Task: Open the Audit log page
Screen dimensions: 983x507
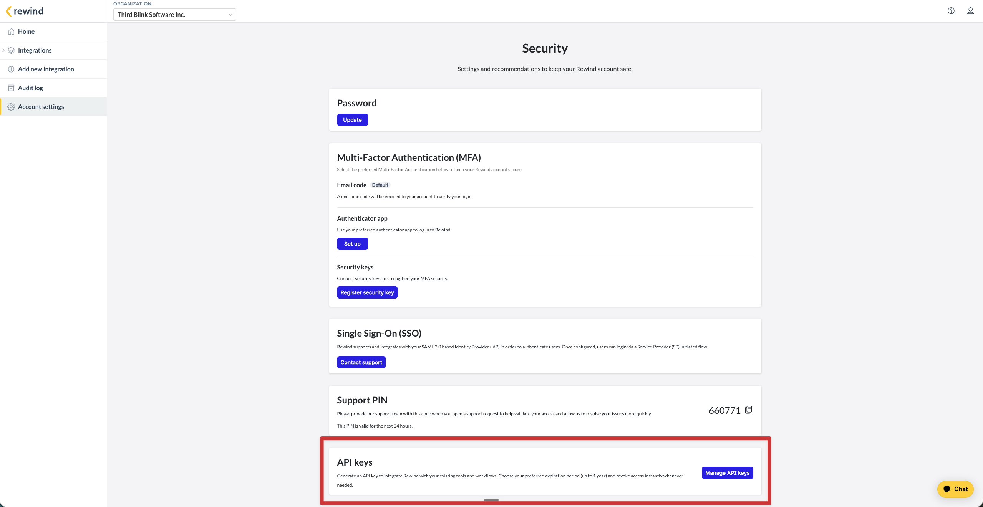Action: [53, 88]
